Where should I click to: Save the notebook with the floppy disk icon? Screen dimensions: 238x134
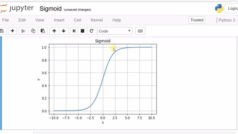(2, 31)
